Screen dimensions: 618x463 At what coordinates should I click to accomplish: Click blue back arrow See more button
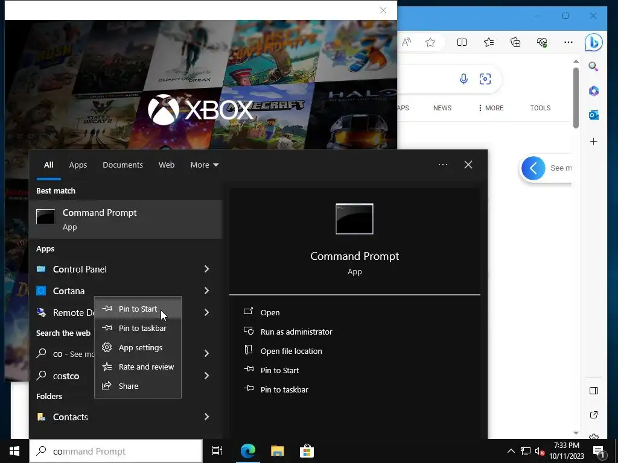[534, 168]
